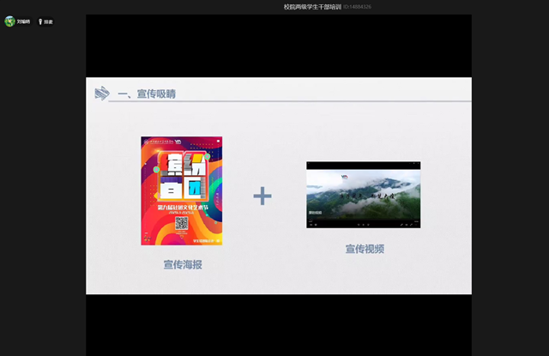
Task: Click the bottom-left icon in the video control bar
Action: pos(311,224)
